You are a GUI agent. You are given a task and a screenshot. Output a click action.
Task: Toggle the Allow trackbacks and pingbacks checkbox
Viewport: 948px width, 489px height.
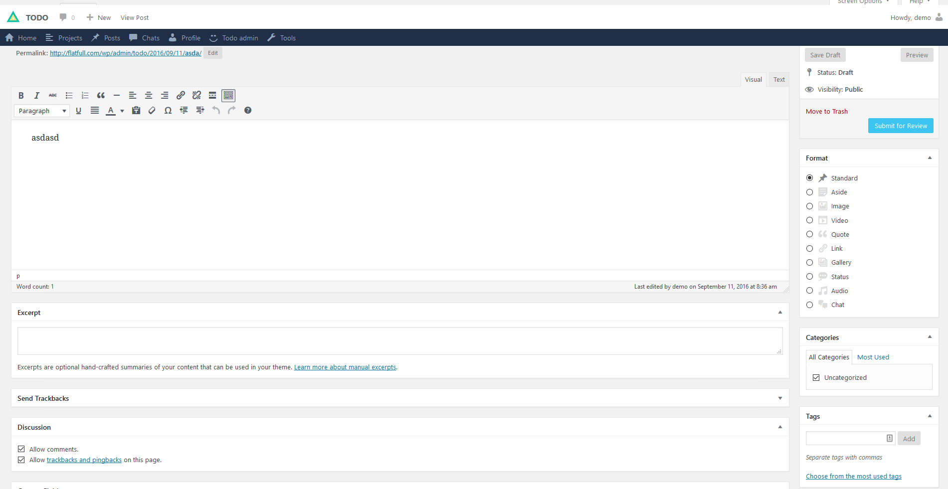(21, 460)
